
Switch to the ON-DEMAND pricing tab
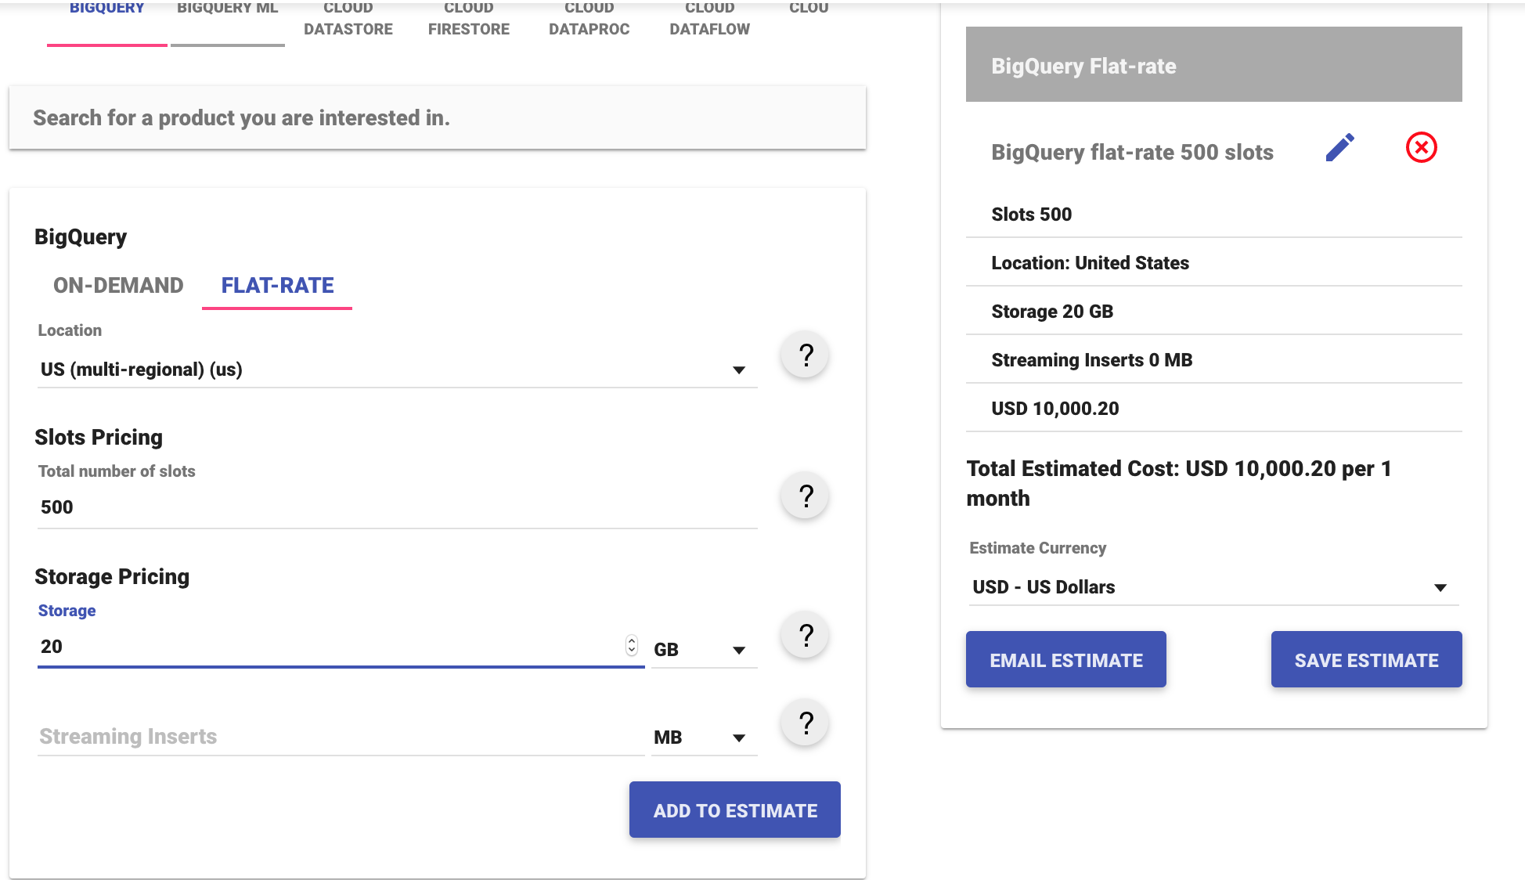click(x=118, y=286)
